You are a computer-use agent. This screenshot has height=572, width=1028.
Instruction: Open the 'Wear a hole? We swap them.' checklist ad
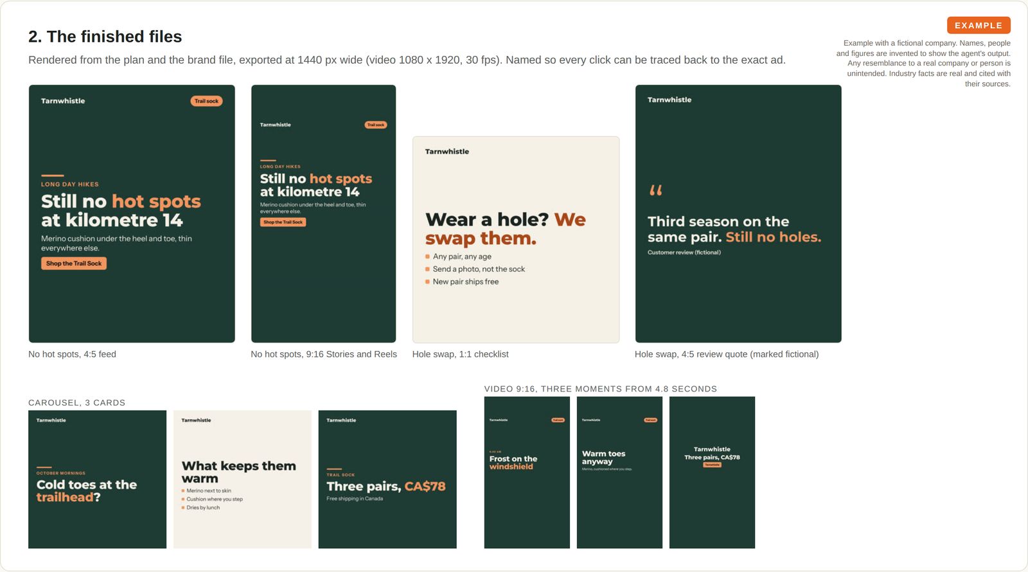point(516,240)
